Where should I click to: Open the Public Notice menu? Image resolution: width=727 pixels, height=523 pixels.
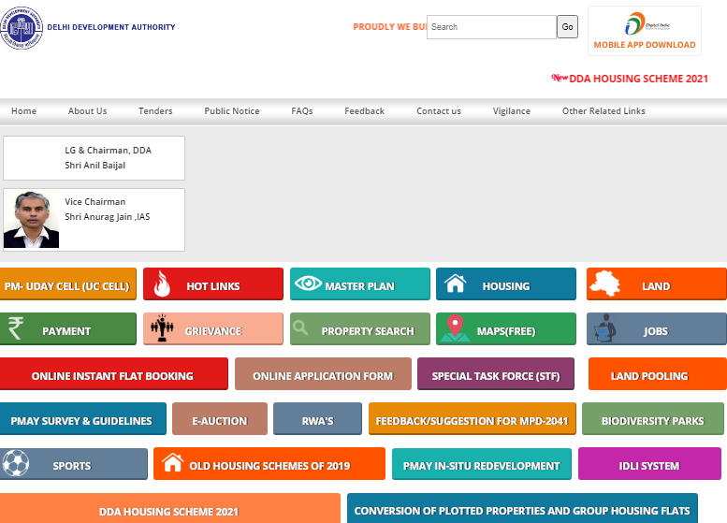pyautogui.click(x=232, y=111)
